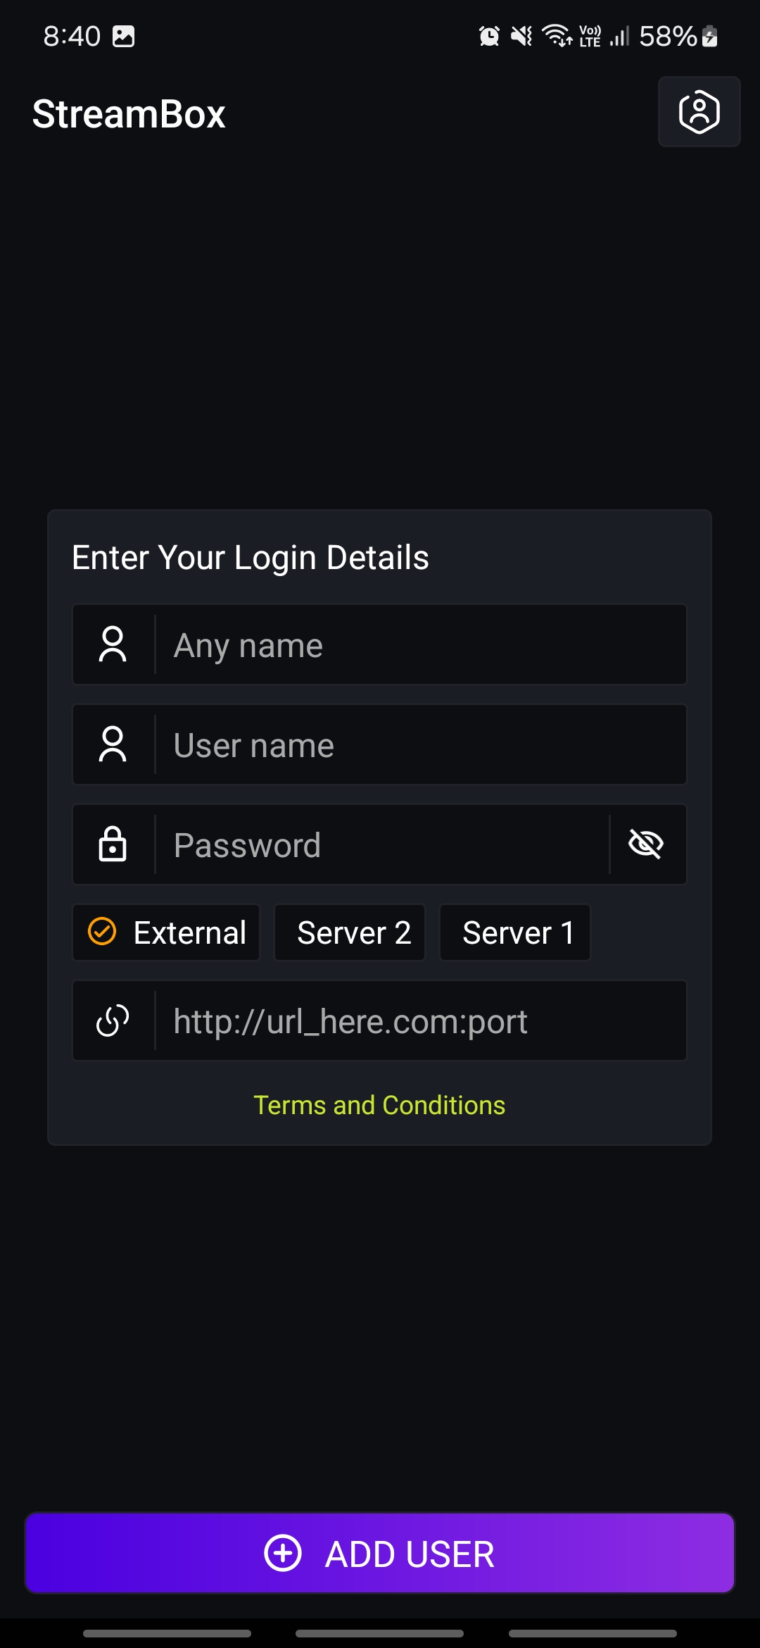Open the Terms and Conditions link
This screenshot has height=1648, width=760.
click(x=379, y=1105)
